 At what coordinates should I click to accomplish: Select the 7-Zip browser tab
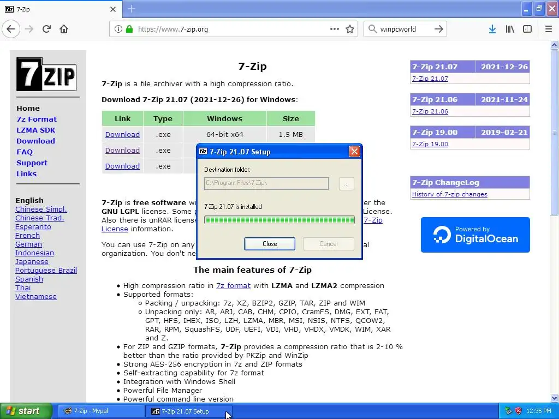click(x=61, y=9)
